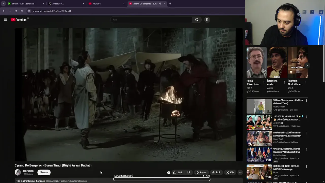The width and height of the screenshot is (325, 183).
Task: Open Caner Yolal channel link
Action: 278,139
